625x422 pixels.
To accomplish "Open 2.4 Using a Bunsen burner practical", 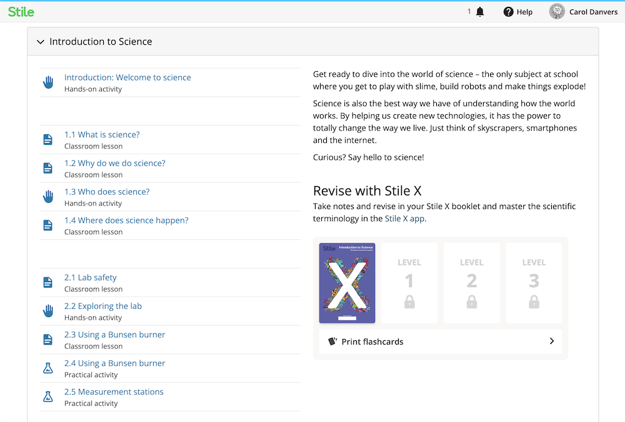I will tap(115, 363).
